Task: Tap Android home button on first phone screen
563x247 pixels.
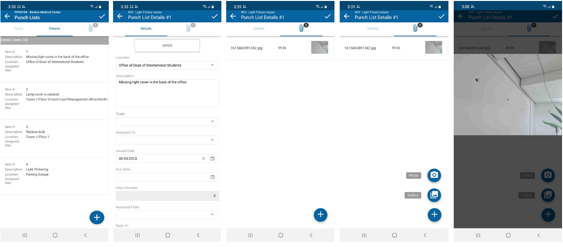Action: click(55, 235)
